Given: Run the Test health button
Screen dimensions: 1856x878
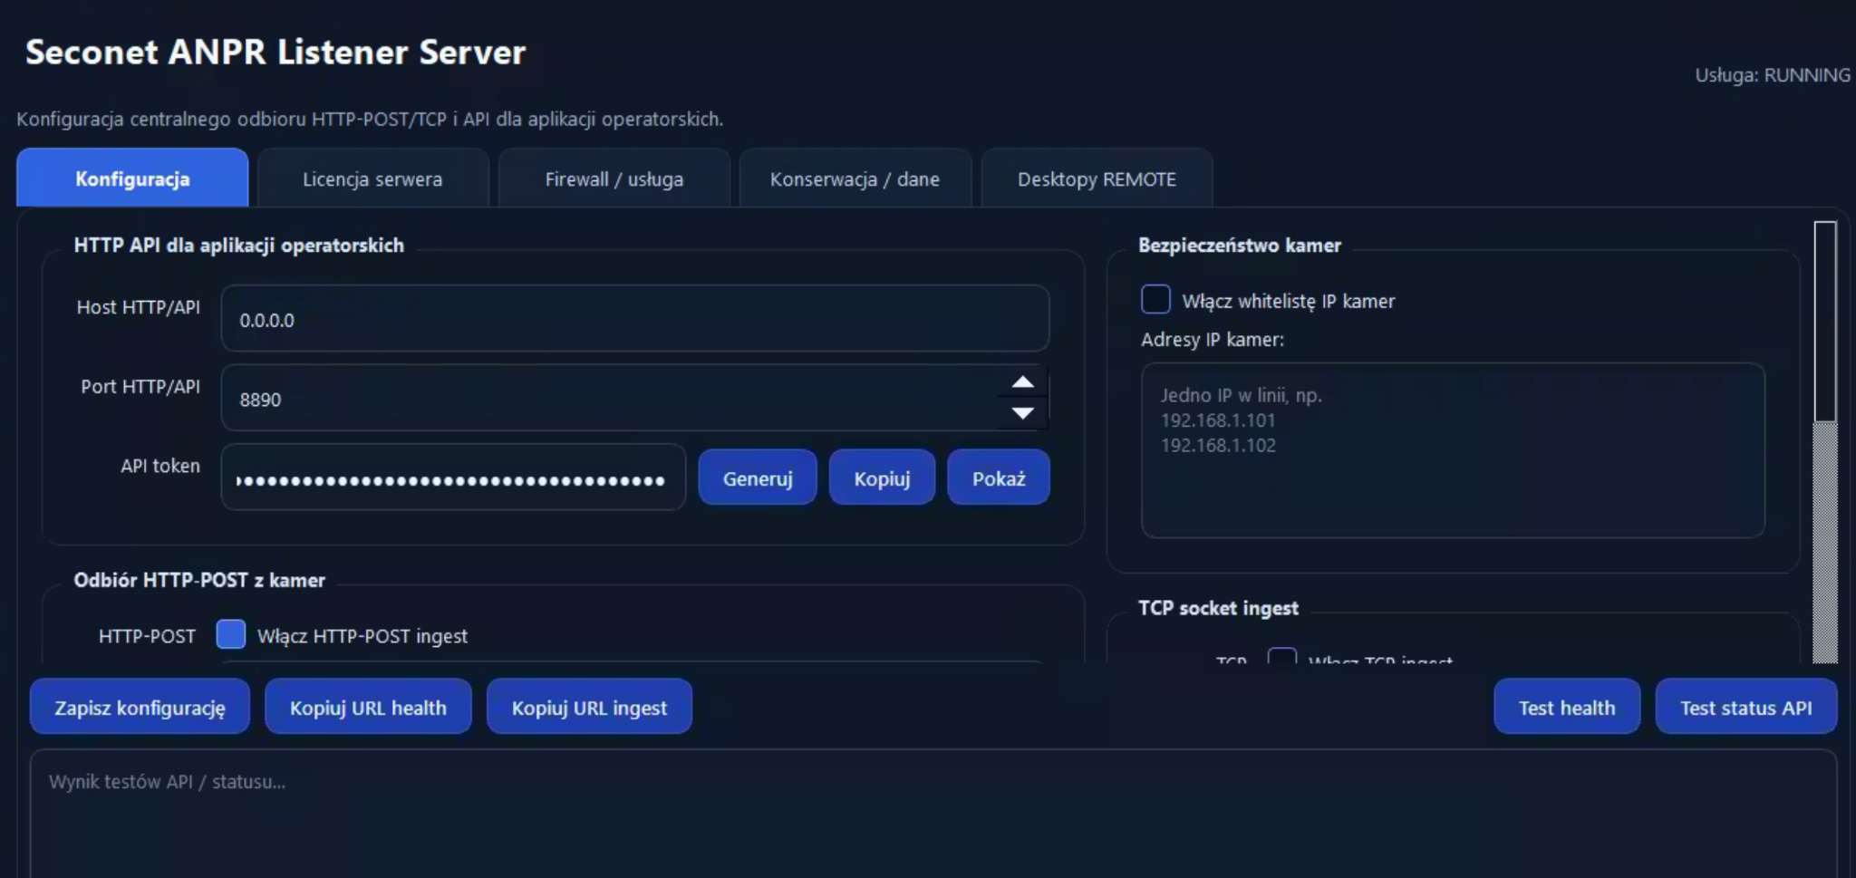Looking at the screenshot, I should coord(1567,707).
